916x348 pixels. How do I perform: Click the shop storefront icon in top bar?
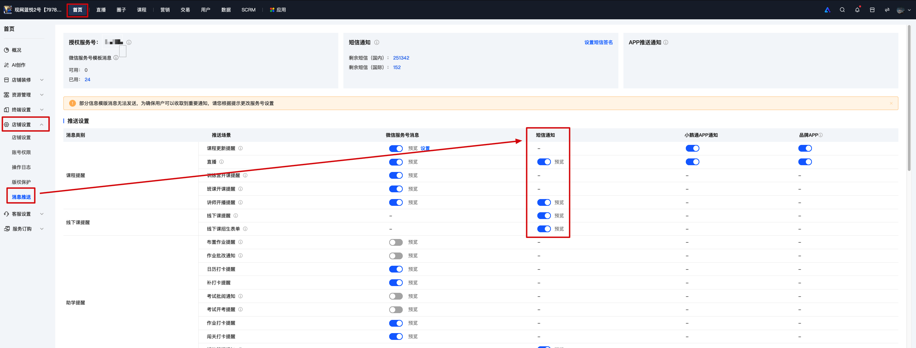tap(872, 10)
